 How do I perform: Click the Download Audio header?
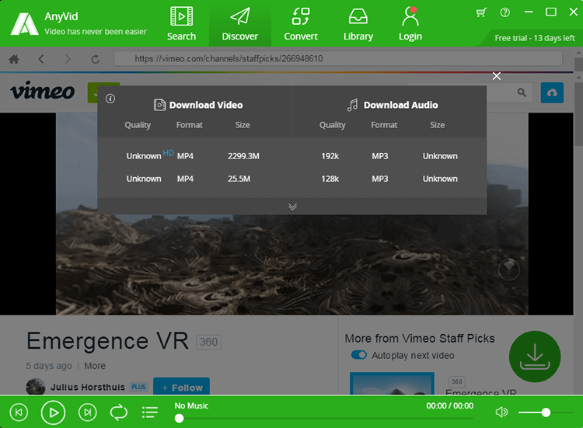393,105
